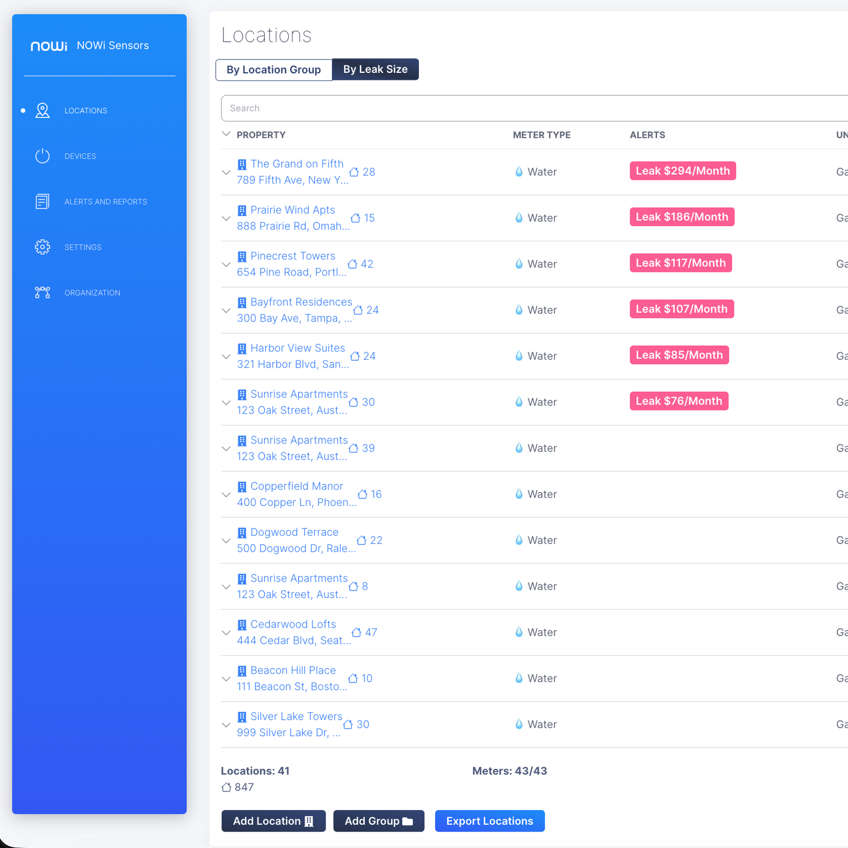Open Alerts and Reports document icon
848x848 pixels.
point(42,202)
